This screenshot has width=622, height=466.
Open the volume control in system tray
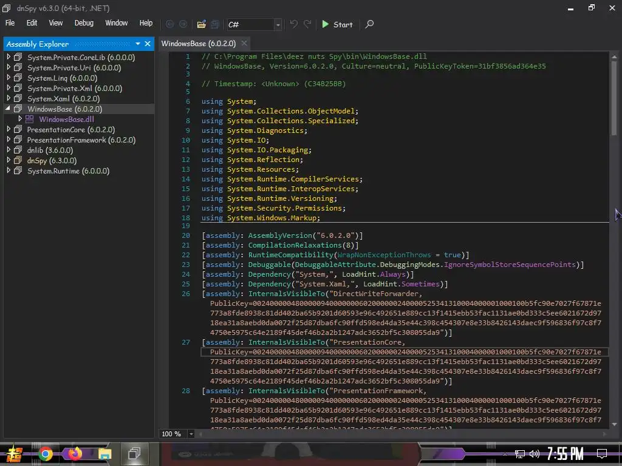[x=535, y=454]
